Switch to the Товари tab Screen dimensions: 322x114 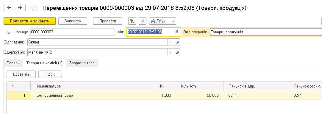(13, 63)
